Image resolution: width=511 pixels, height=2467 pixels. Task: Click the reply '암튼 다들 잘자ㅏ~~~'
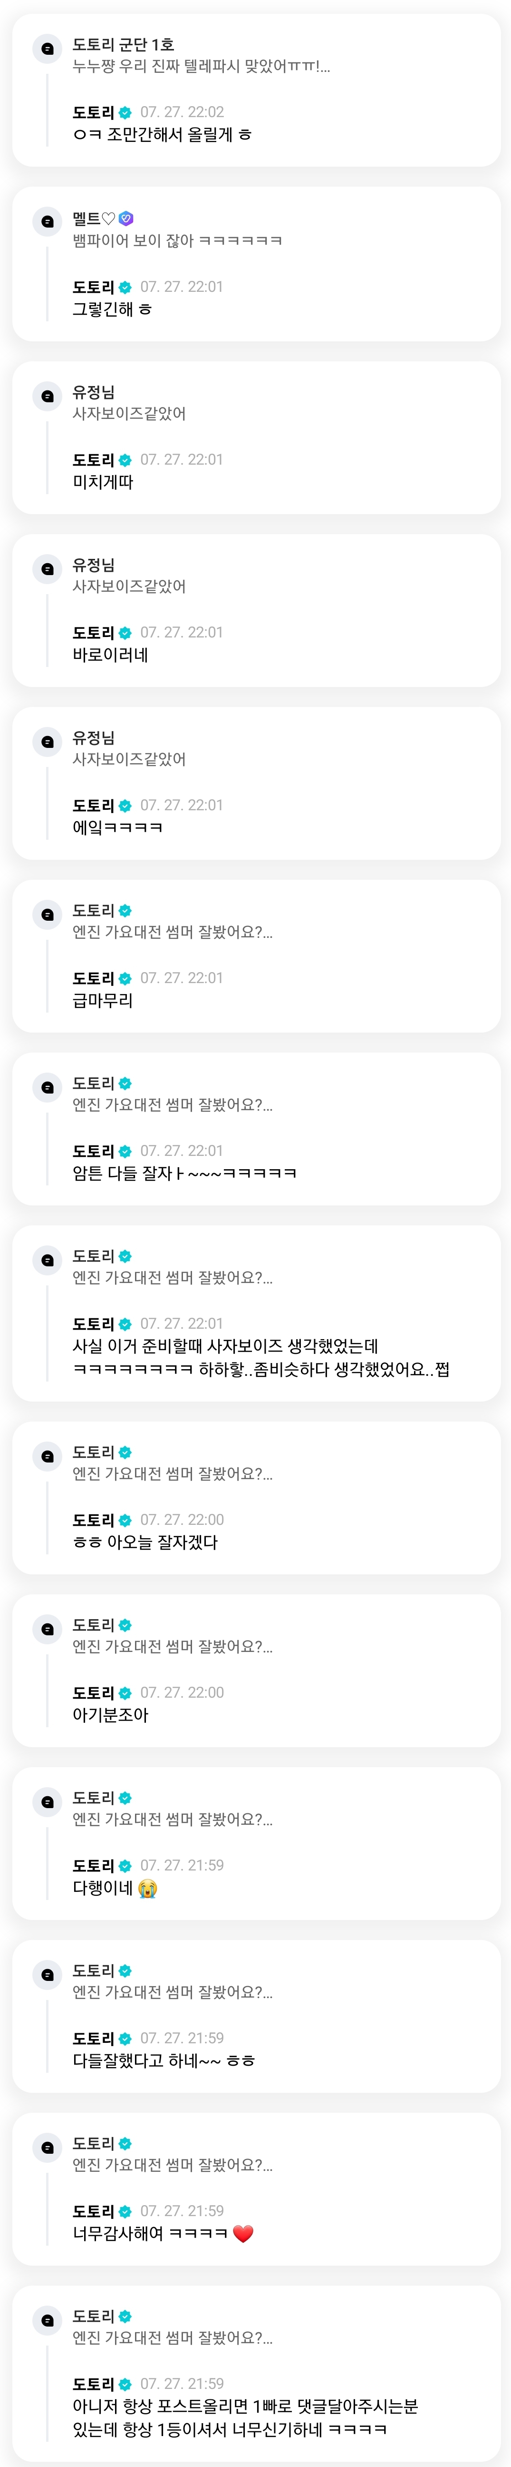pos(185,1172)
